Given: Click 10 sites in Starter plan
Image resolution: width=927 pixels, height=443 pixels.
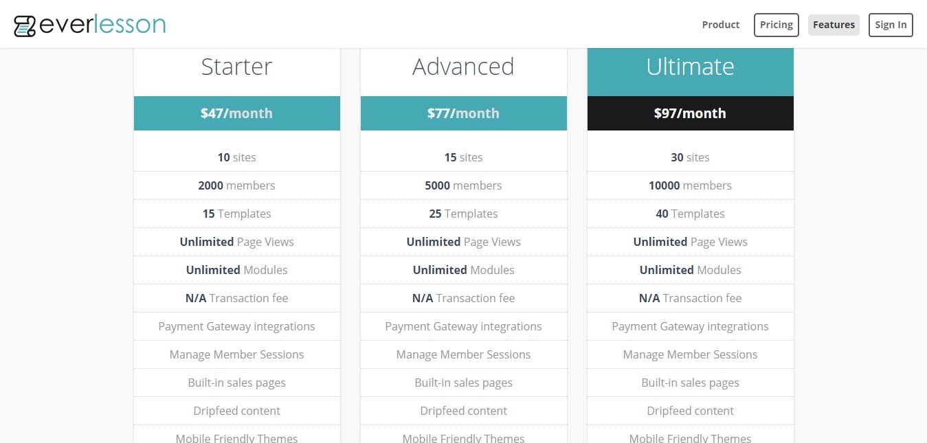Looking at the screenshot, I should (x=236, y=157).
